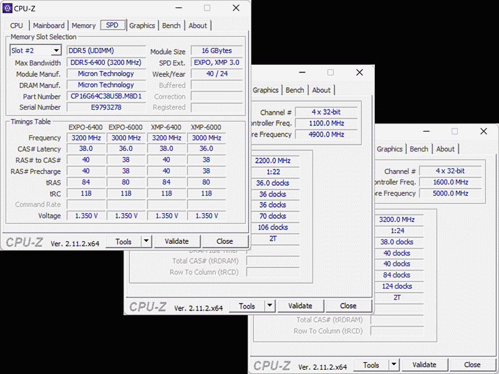Click Tools in the rightmost 3200.0 MHz window
499x374 pixels.
pyautogui.click(x=371, y=365)
